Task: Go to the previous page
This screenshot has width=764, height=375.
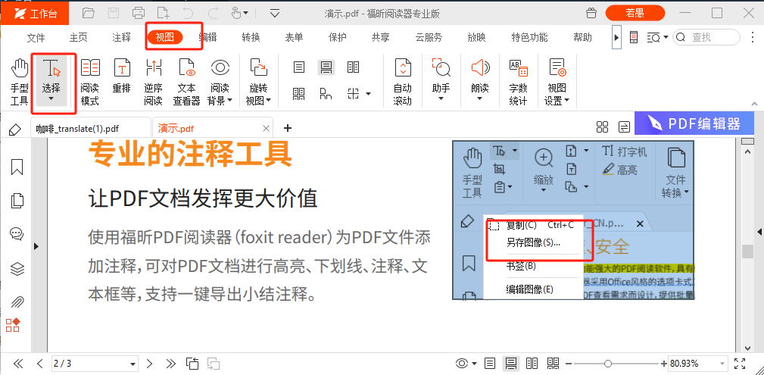Action: (40, 364)
